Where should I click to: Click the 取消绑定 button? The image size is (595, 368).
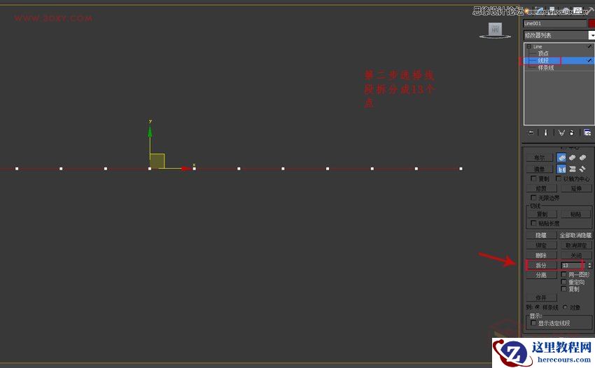576,245
